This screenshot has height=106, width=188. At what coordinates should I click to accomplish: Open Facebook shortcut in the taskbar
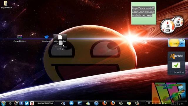(x=21, y=103)
